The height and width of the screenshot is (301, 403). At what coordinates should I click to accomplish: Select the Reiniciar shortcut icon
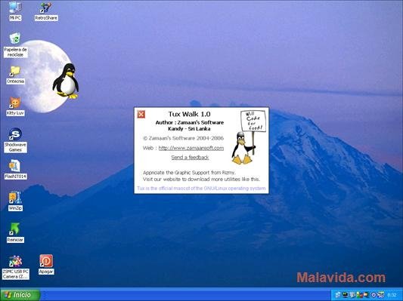pos(15,233)
